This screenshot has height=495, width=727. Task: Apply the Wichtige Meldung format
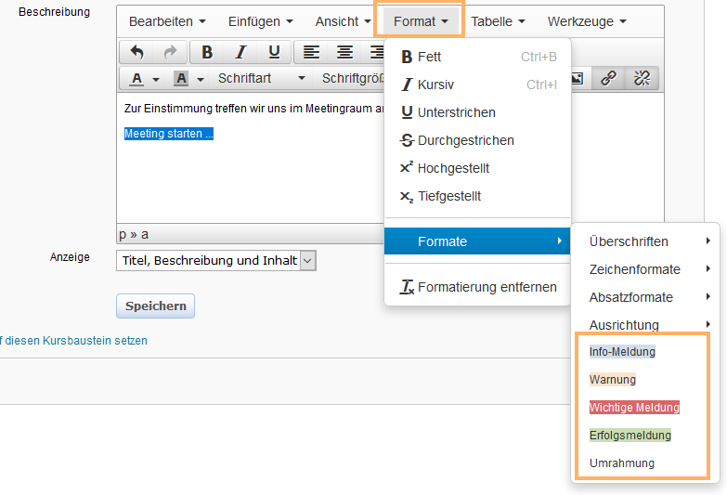[634, 408]
